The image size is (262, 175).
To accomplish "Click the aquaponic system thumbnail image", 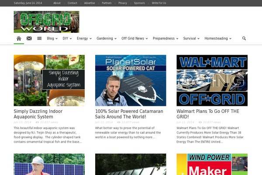I will [49, 80].
